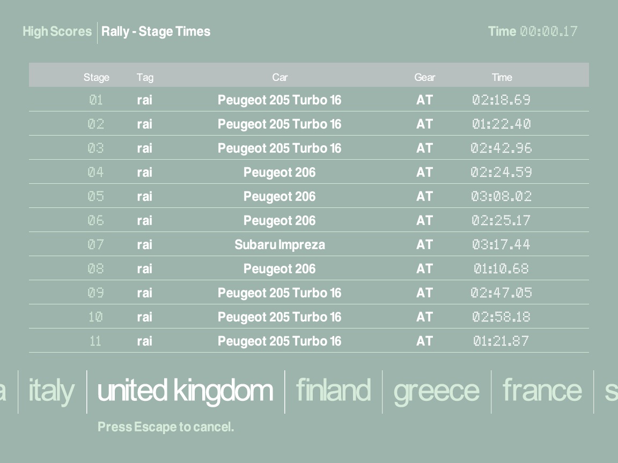The height and width of the screenshot is (463, 618).
Task: Select stage 09 Peugeot 205 Turbo 16
Action: (279, 293)
